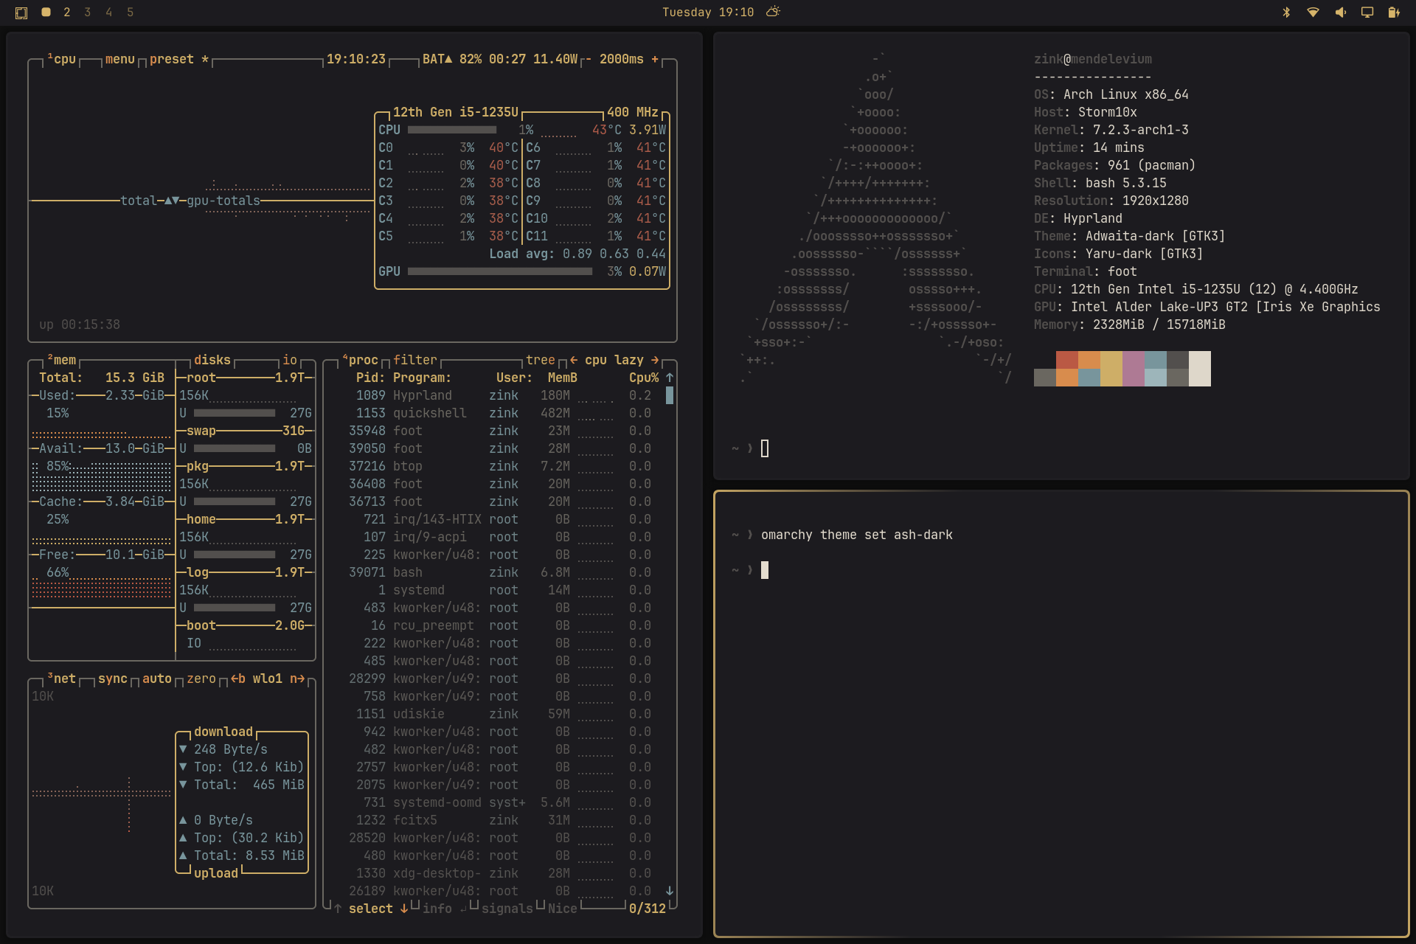The image size is (1416, 944).
Task: Click the process filter field in btop
Action: click(x=415, y=360)
